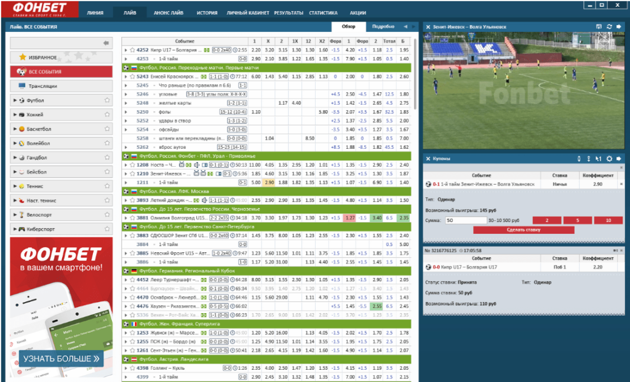
Task: Expand the Теннис sport category
Action: [x=15, y=186]
